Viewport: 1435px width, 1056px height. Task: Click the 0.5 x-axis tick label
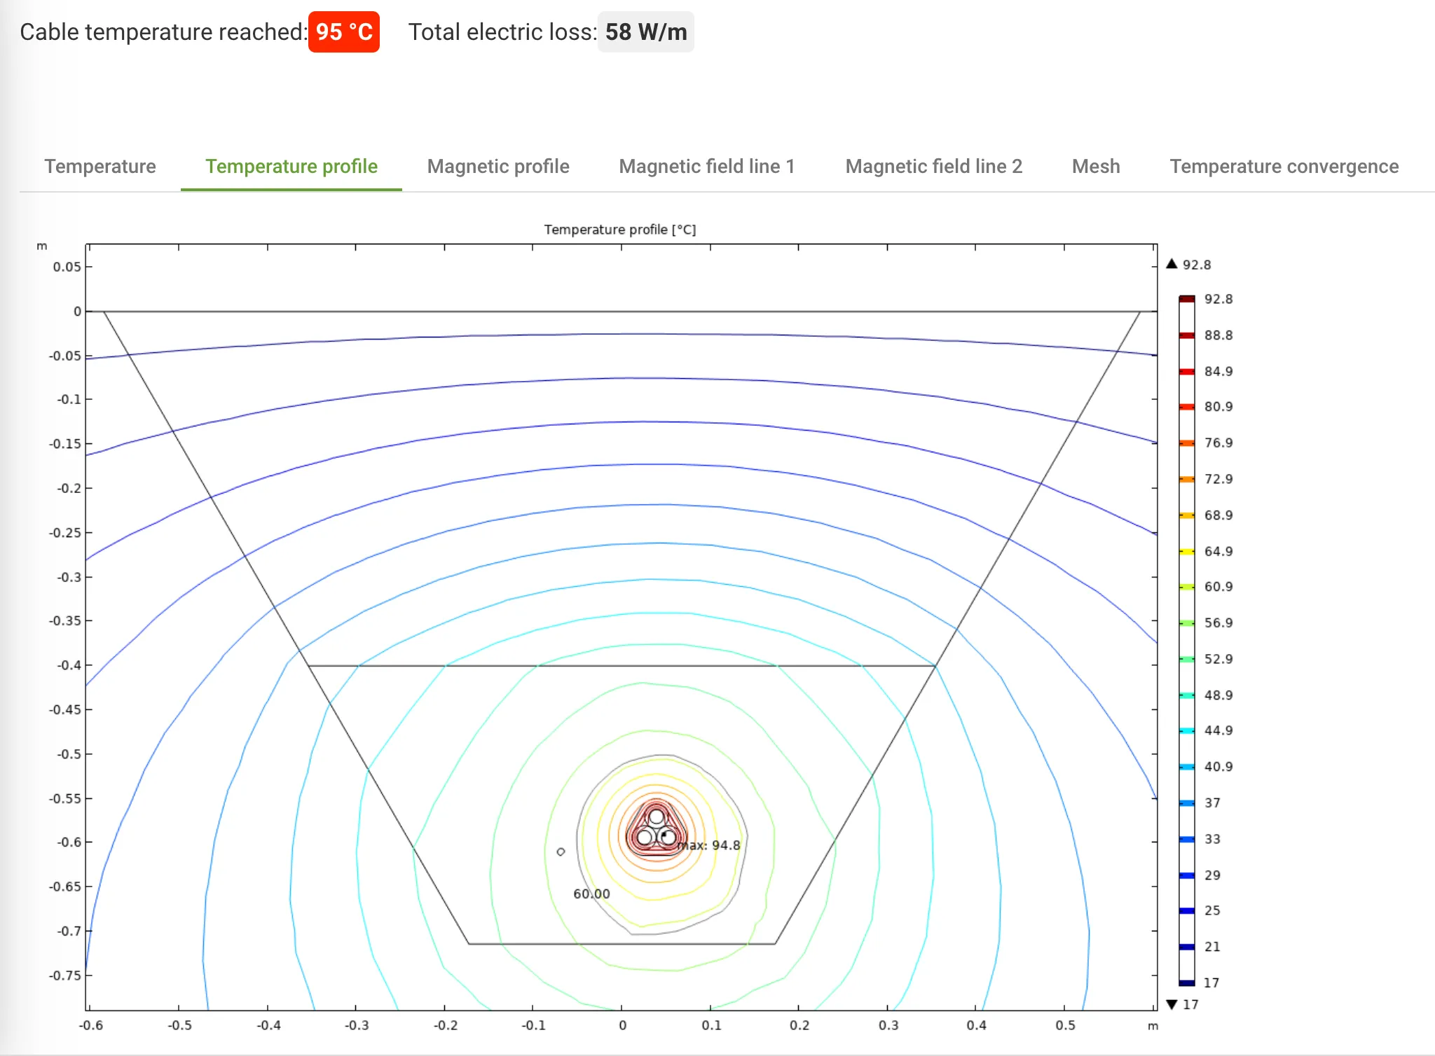[1065, 1025]
